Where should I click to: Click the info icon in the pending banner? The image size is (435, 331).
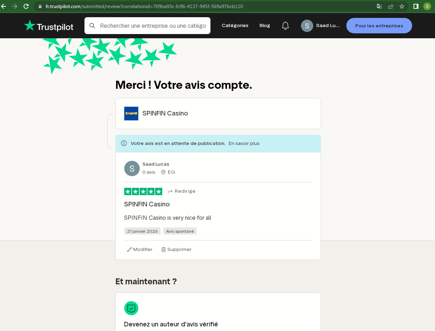tap(124, 143)
